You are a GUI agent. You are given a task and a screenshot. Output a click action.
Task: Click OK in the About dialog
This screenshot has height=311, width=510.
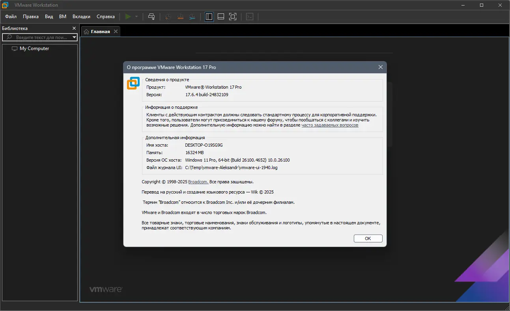[x=368, y=238]
